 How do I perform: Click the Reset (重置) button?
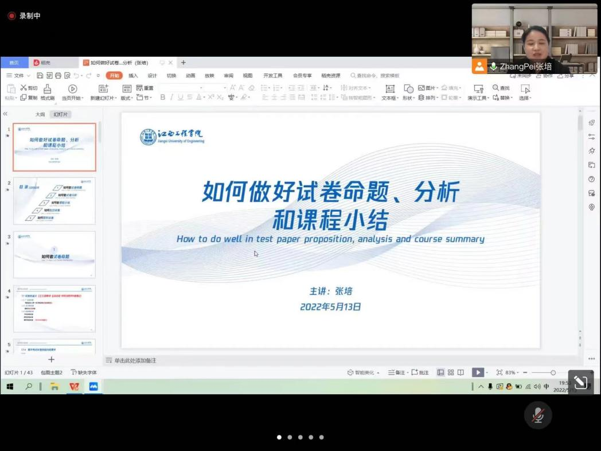pos(145,88)
